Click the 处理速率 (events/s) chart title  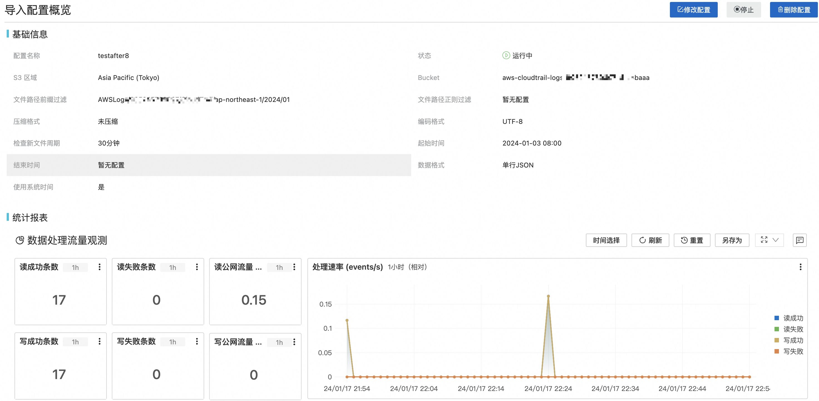click(347, 267)
